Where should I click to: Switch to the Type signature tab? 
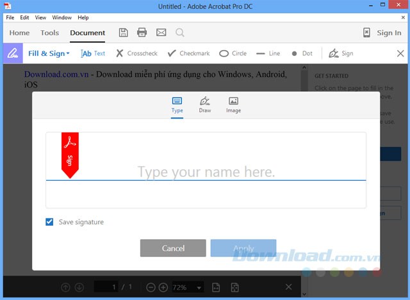click(177, 105)
